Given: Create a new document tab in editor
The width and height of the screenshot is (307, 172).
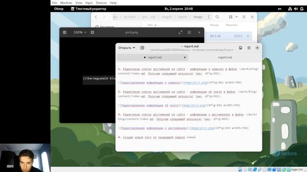Looking at the screenshot, I should coord(142,48).
